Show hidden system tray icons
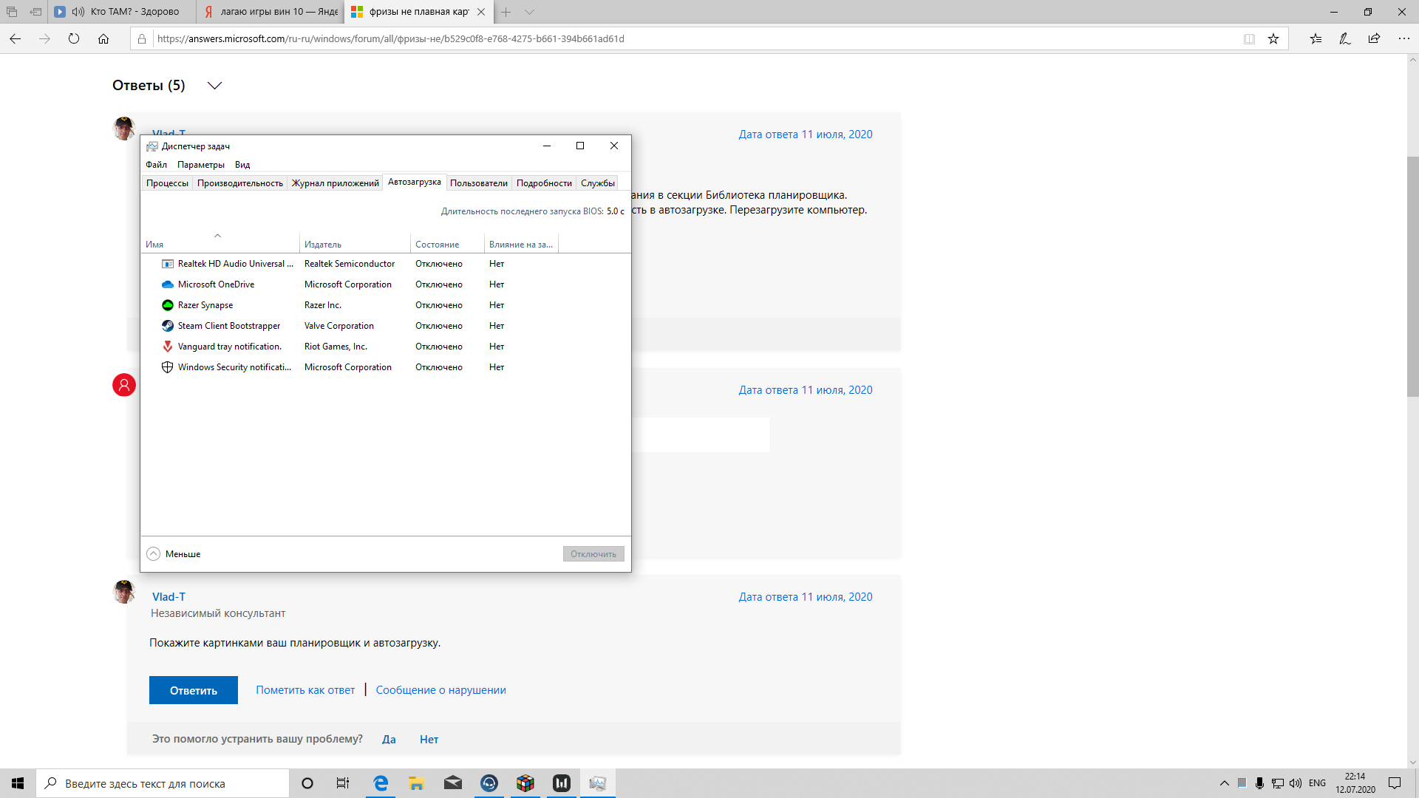 [x=1225, y=783]
